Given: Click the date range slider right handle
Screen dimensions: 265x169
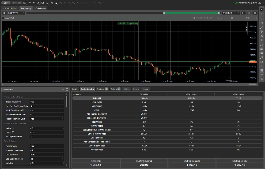Looking at the screenshot, I should (x=219, y=13).
